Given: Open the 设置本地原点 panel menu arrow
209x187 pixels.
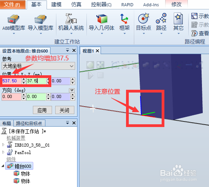Looking at the screenshot, I should coord(67,51).
